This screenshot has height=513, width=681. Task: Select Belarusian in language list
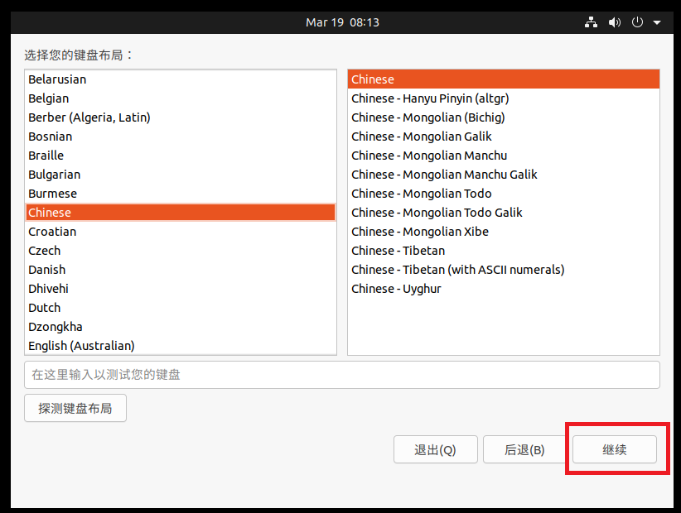tap(57, 79)
